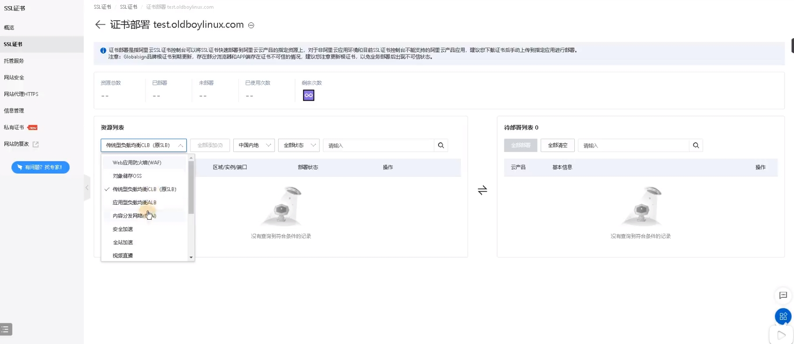Click the 资源列表 heading
Image resolution: width=794 pixels, height=344 pixels.
click(112, 127)
